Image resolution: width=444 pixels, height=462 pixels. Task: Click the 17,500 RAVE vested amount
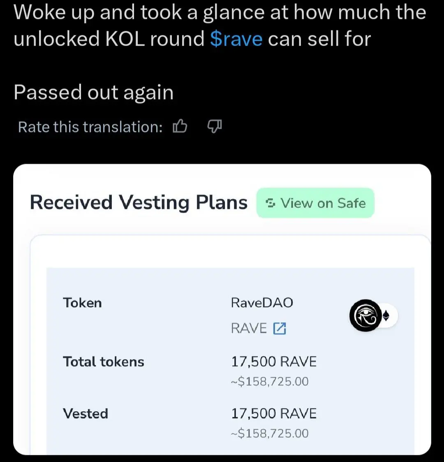pos(273,413)
